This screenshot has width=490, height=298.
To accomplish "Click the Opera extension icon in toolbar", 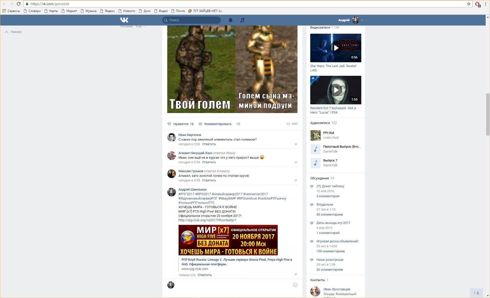I will coord(477,4).
